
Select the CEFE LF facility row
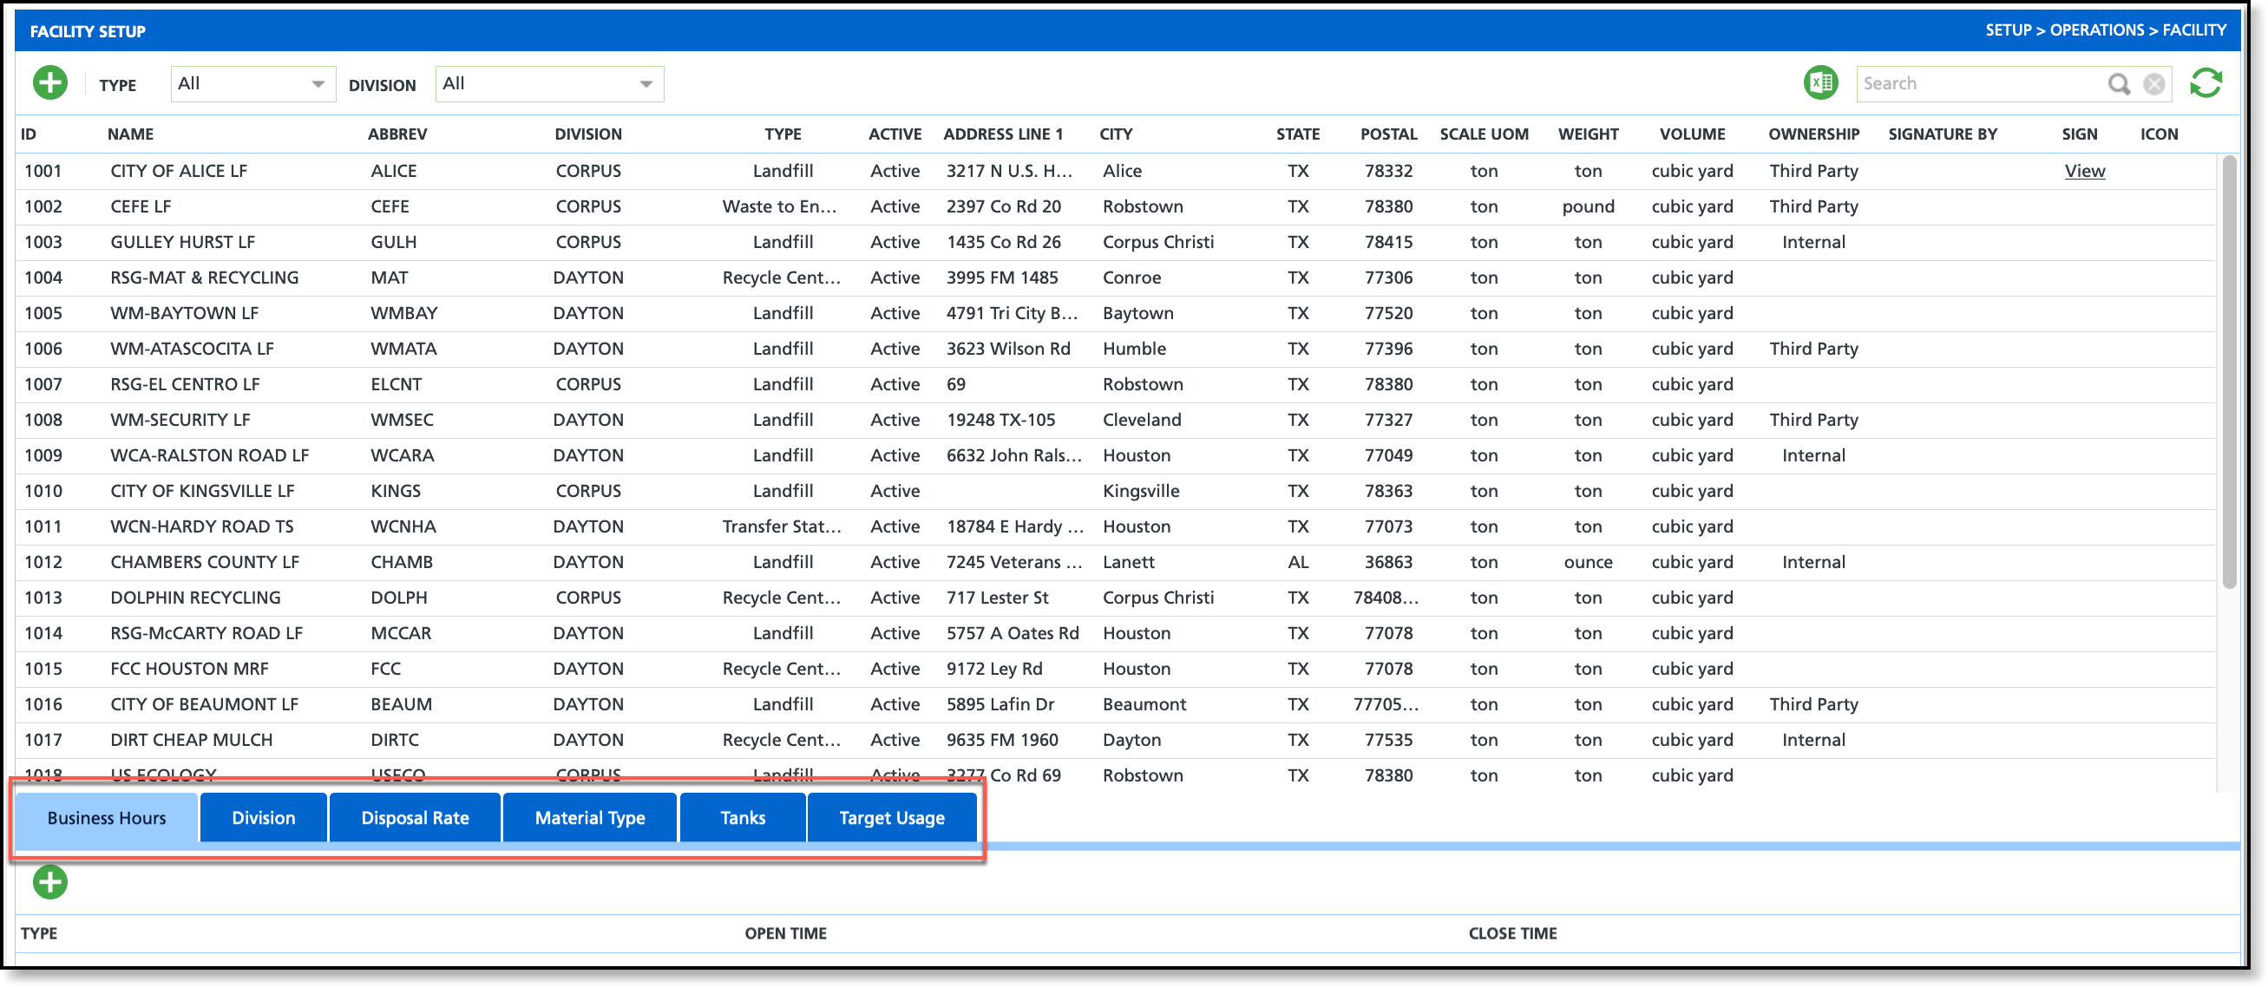pos(141,207)
